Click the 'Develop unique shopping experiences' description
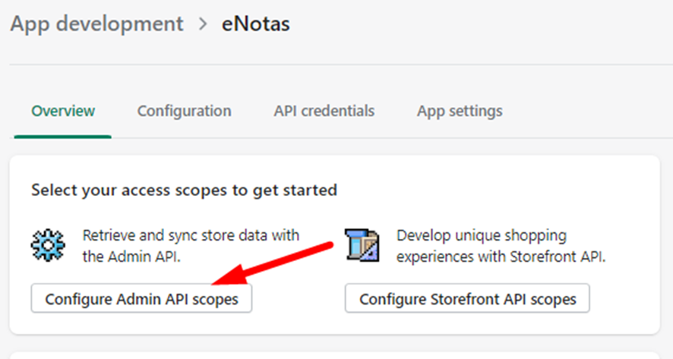 [501, 246]
